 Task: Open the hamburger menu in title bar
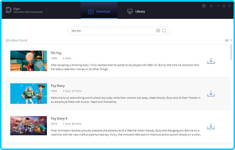pyautogui.click(x=211, y=6)
